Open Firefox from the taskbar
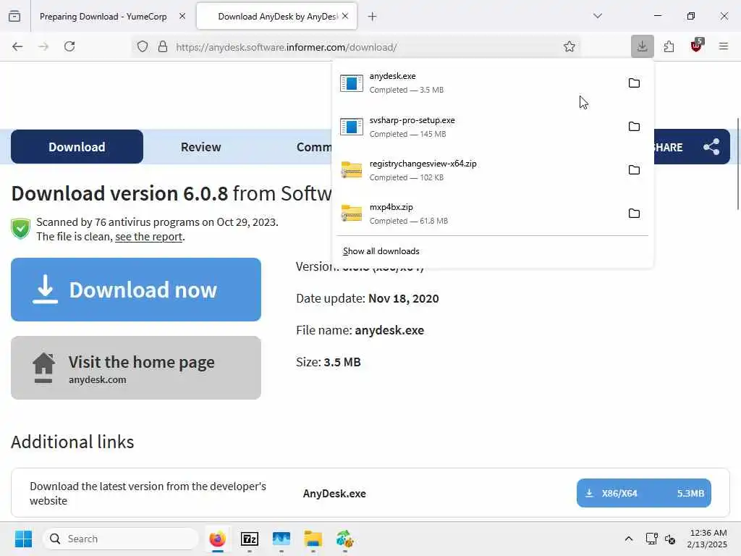 tap(217, 539)
